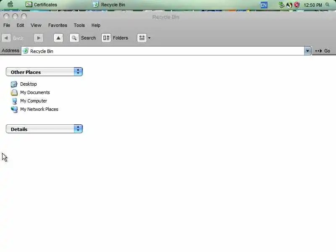This screenshot has height=252, width=336.
Task: Toggle the Folders pane button
Action: [x=115, y=38]
